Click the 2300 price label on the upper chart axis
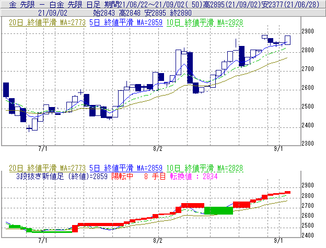This screenshot has width=326, height=248. coord(308,143)
